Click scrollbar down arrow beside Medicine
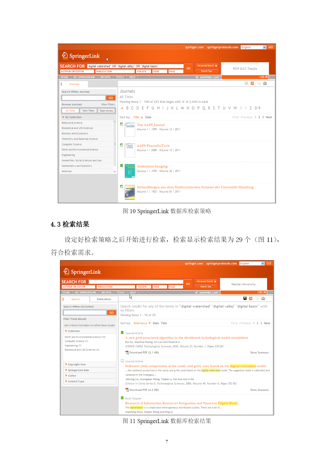The width and height of the screenshot is (334, 472). [115, 172]
